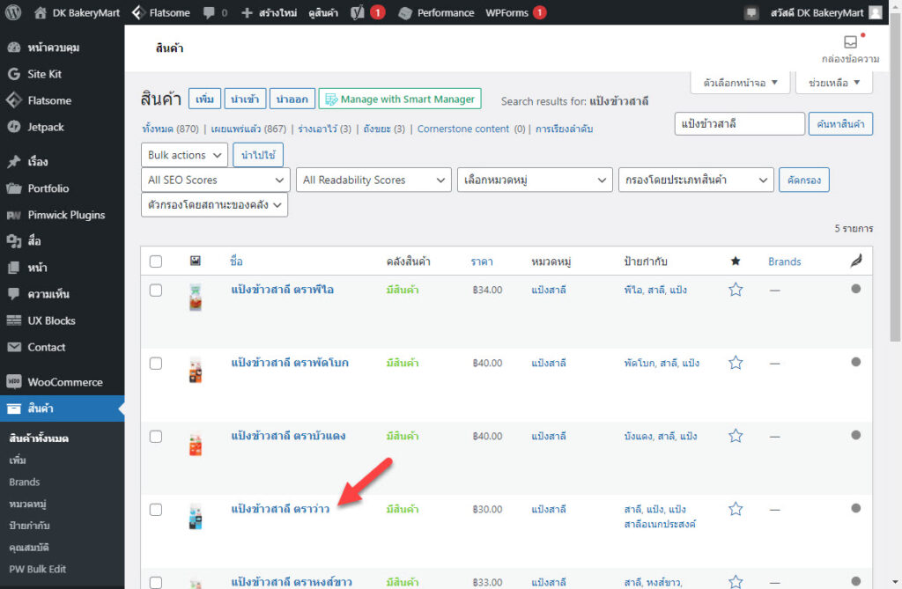Expand the All SEO Scores filter
The image size is (902, 589).
pos(215,180)
